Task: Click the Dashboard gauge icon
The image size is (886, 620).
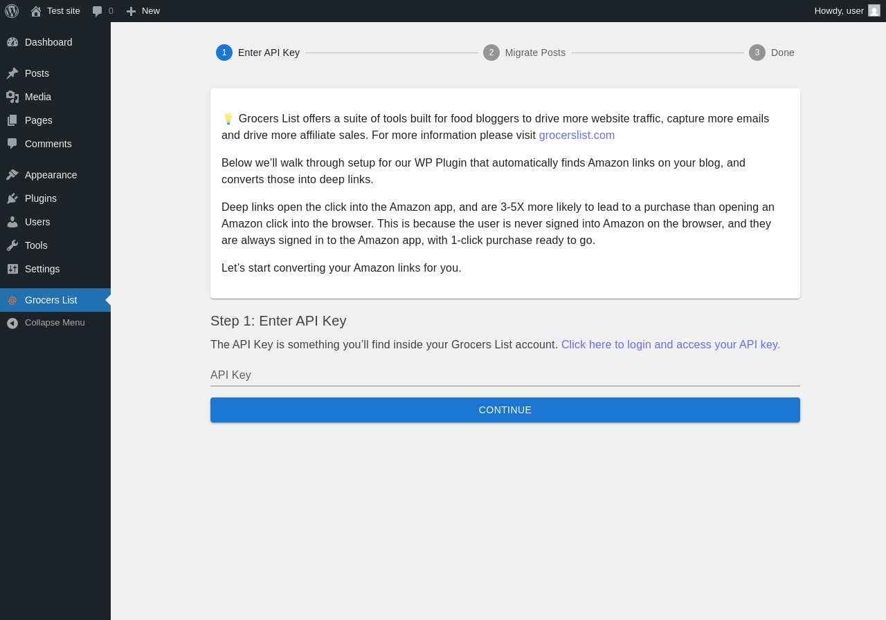Action: [12, 42]
